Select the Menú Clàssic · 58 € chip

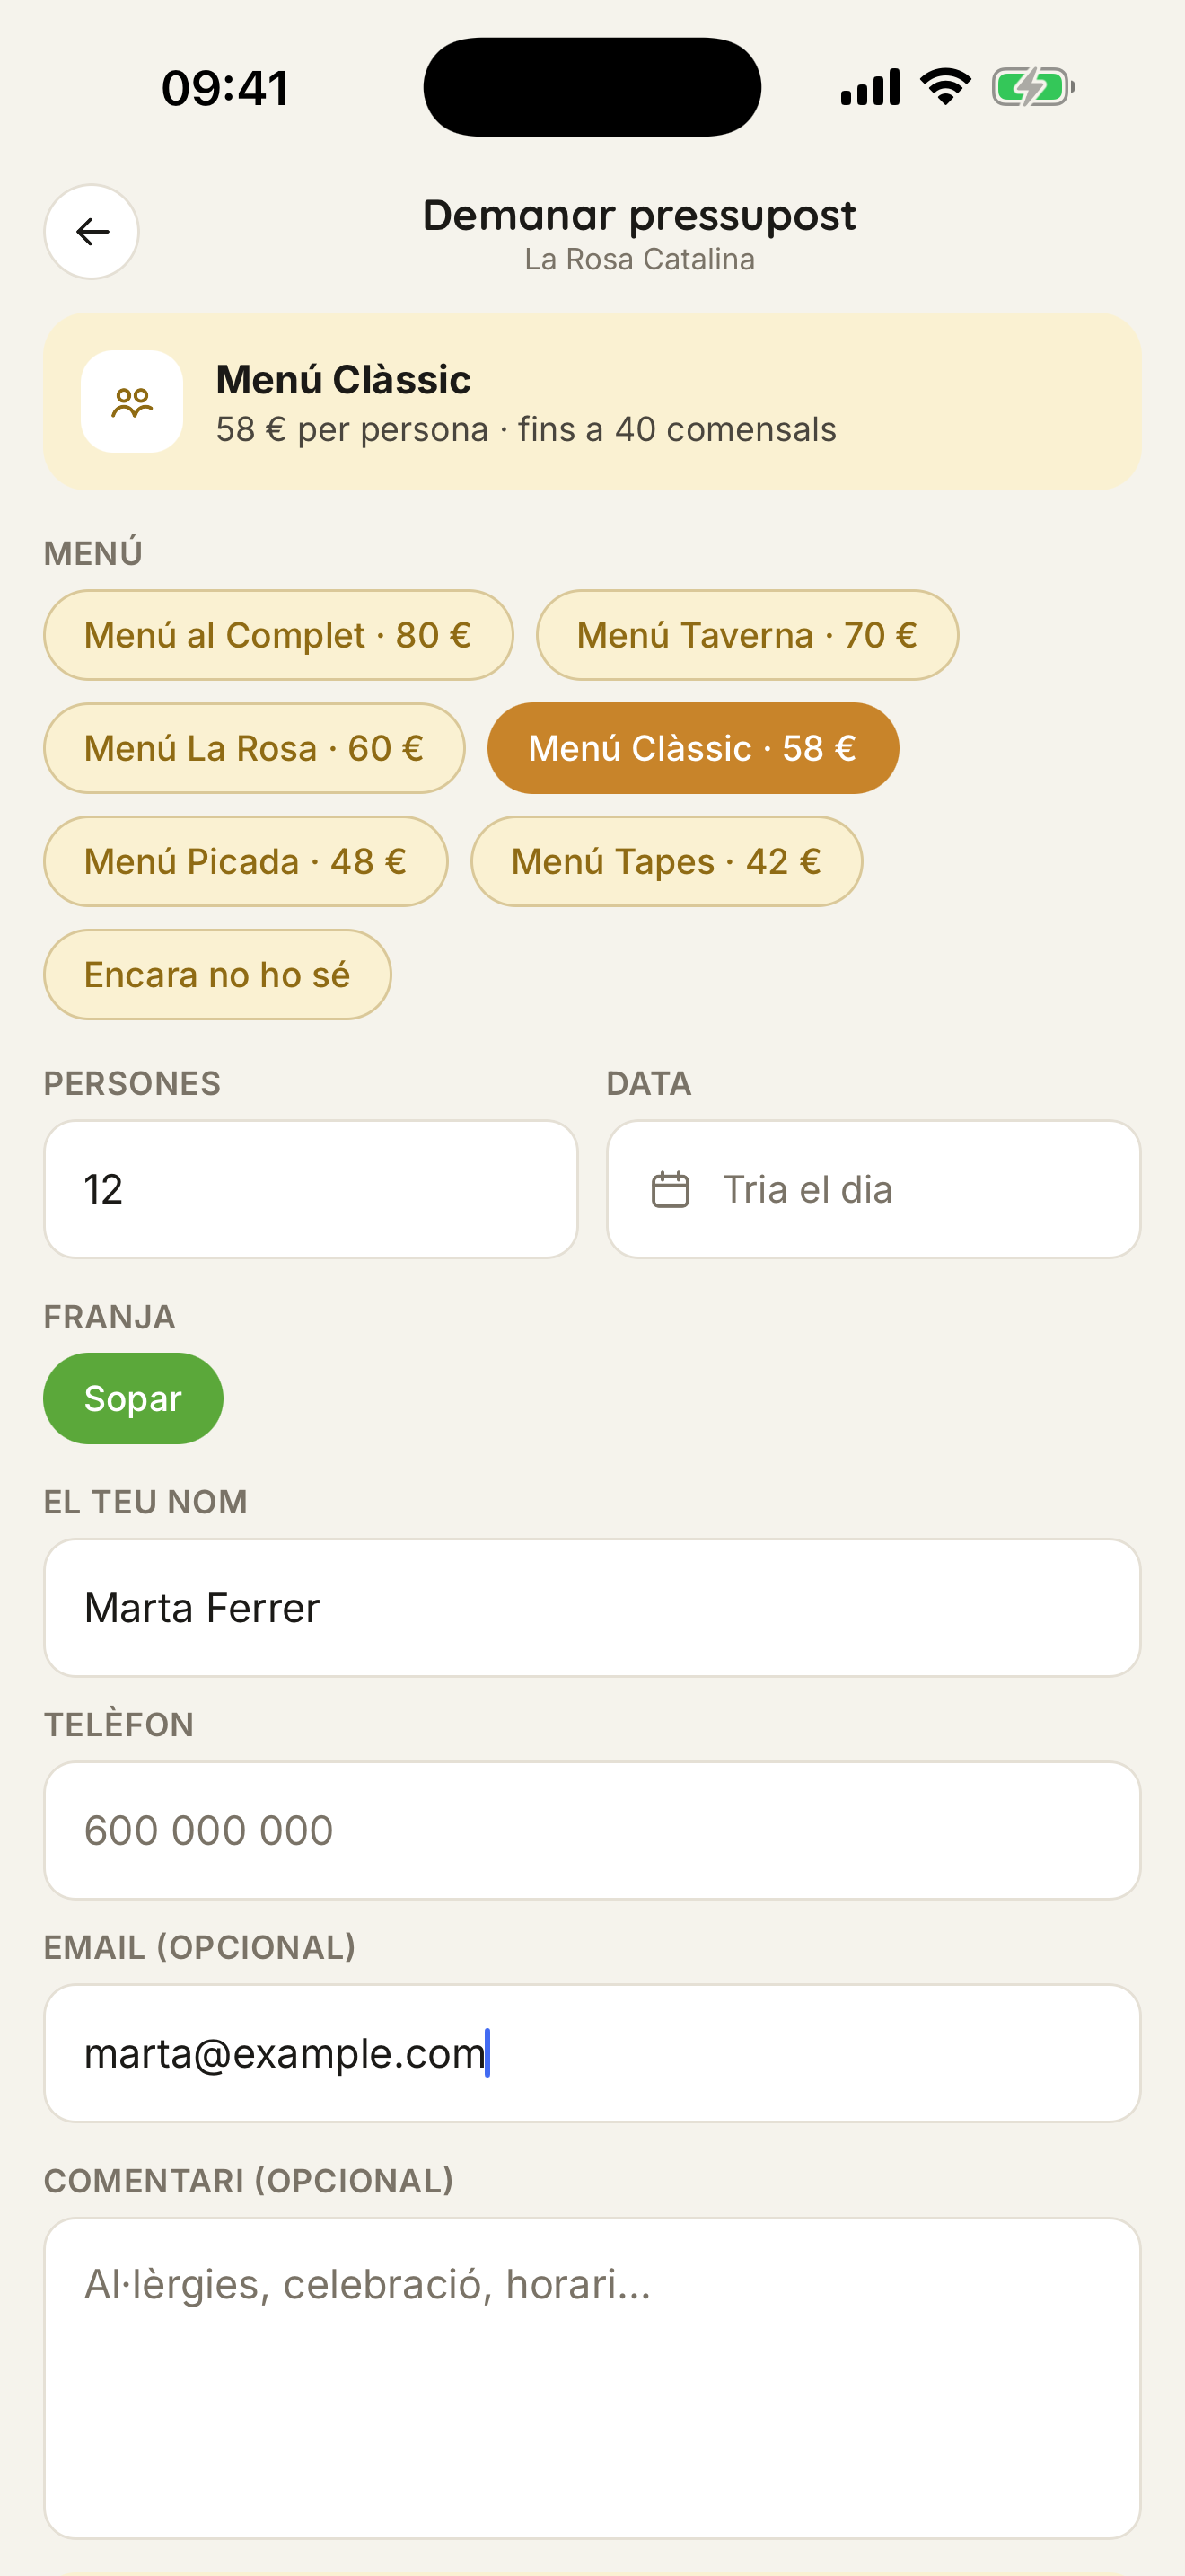pyautogui.click(x=692, y=748)
